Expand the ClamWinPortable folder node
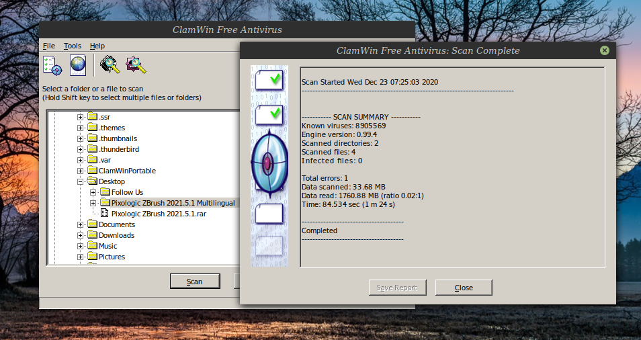641x340 pixels. pos(80,171)
